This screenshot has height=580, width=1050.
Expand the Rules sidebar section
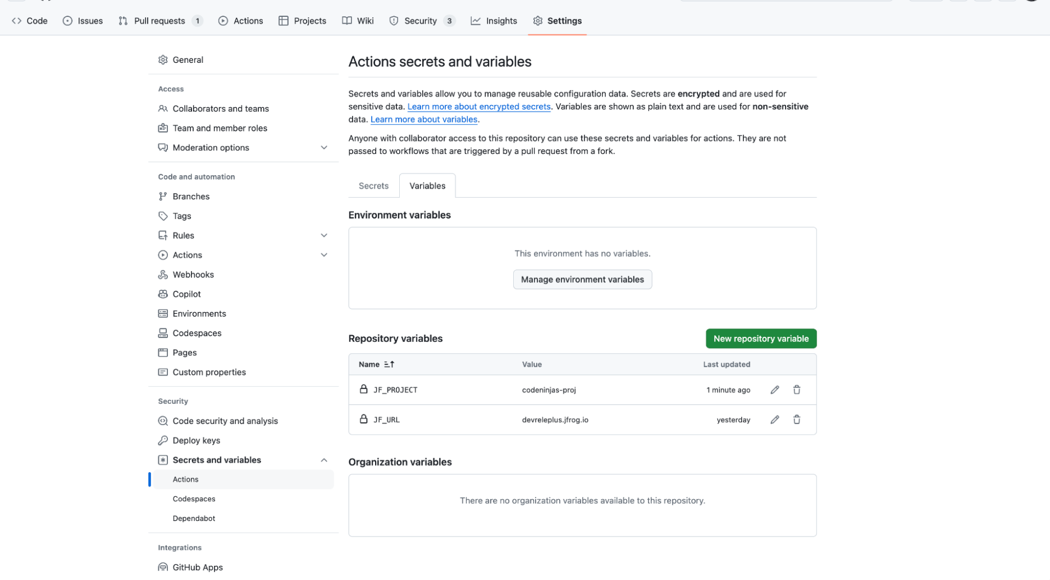tap(324, 235)
